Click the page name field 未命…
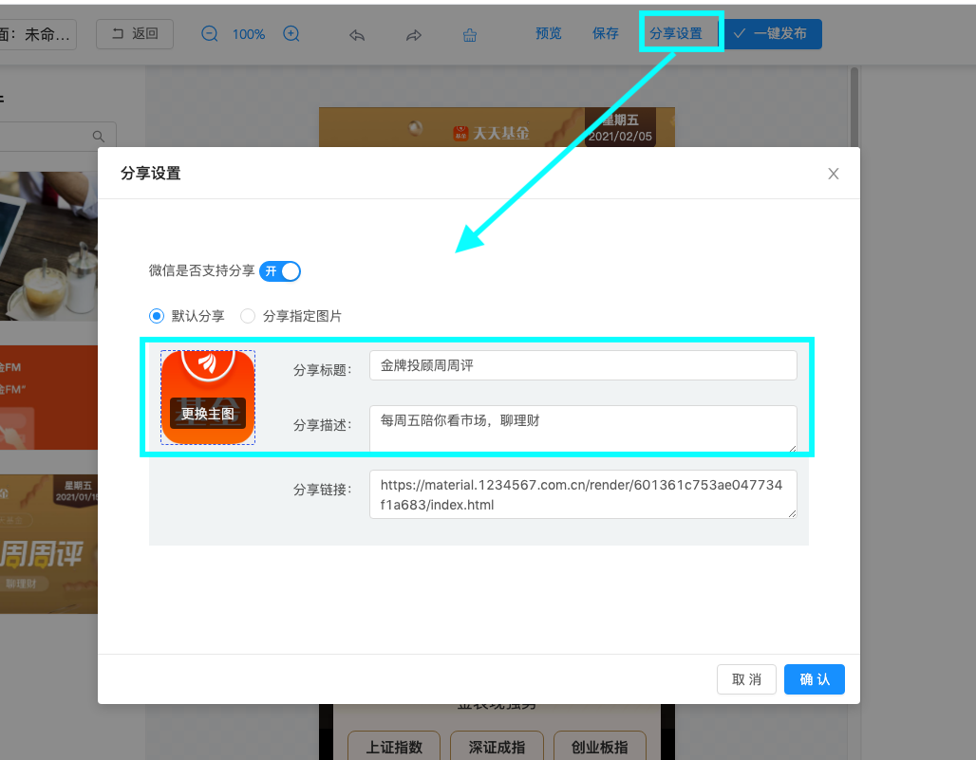This screenshot has height=760, width=976. coord(38,34)
